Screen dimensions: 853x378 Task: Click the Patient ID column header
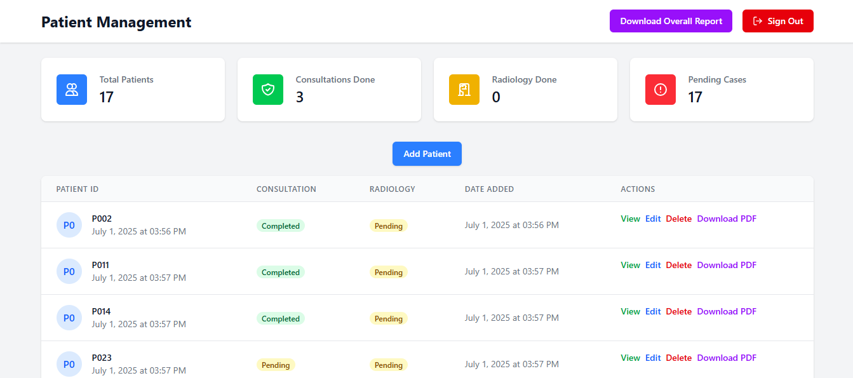pos(77,189)
